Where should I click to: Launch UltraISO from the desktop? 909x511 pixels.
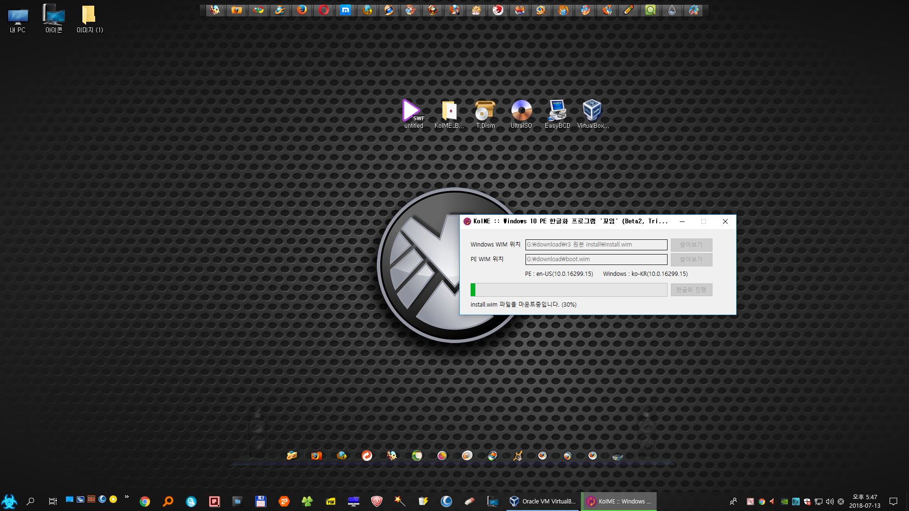pyautogui.click(x=521, y=114)
